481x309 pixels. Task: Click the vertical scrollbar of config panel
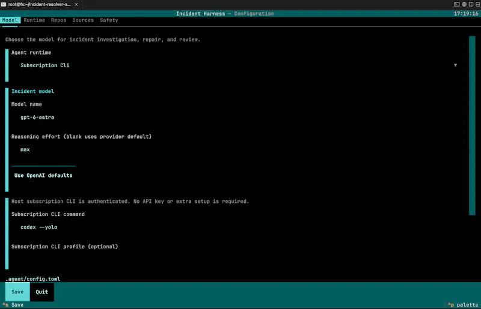tap(472, 125)
